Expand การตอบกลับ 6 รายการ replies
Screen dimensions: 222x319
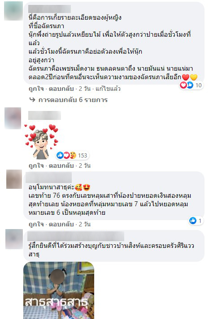(x=73, y=100)
